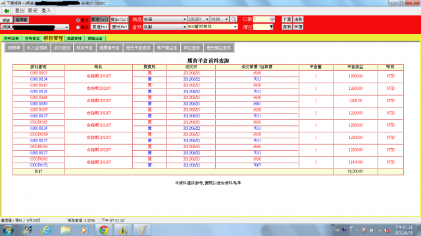Image resolution: width=421 pixels, height=236 pixels.
Task: Open the 歷史權益查詢 sub-tab
Action: tap(218, 48)
